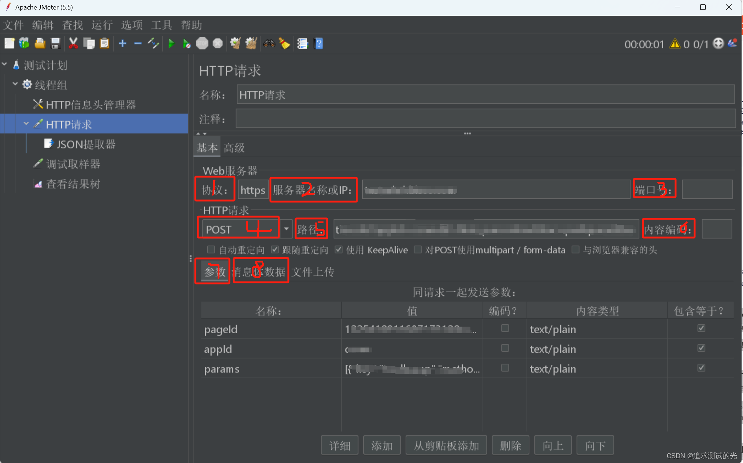This screenshot has height=463, width=743.
Task: Click Start no pauses icon
Action: (186, 44)
